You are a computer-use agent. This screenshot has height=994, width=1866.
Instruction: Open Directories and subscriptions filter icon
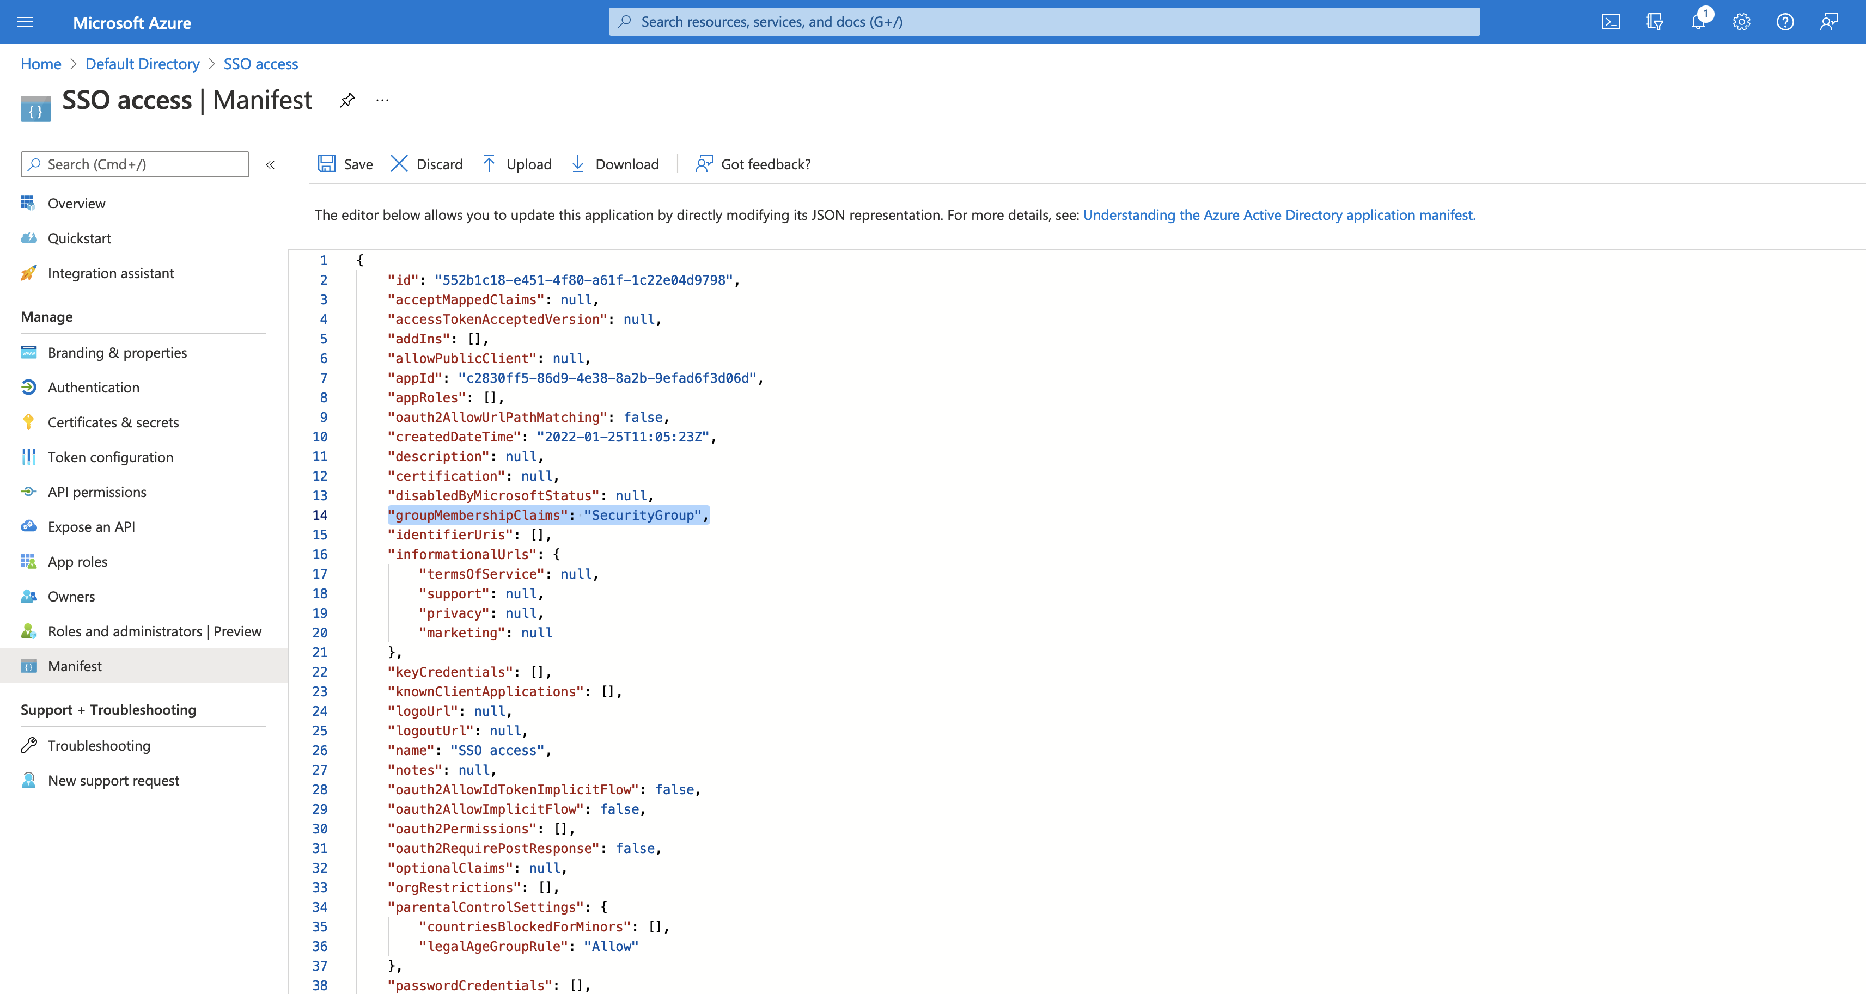1654,22
